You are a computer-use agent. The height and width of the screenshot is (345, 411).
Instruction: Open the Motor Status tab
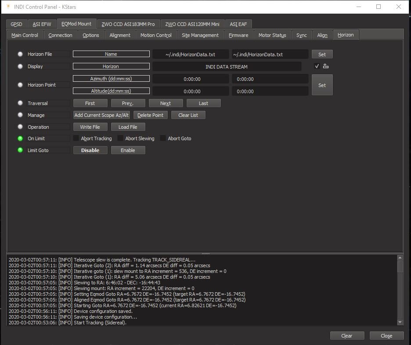tap(272, 35)
